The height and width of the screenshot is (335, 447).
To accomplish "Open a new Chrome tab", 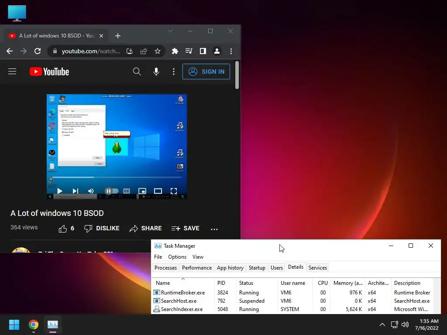I will tap(118, 36).
